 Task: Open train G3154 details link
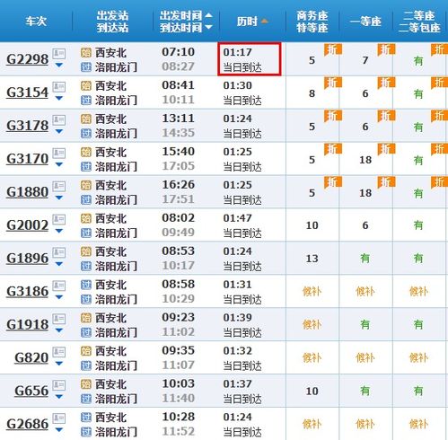27,92
